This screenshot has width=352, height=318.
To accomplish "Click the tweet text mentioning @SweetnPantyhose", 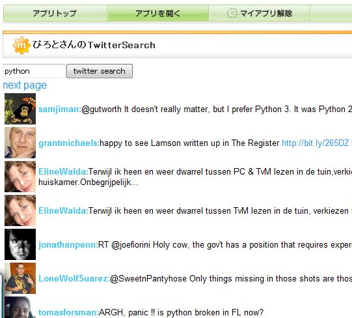I will pyautogui.click(x=231, y=279).
